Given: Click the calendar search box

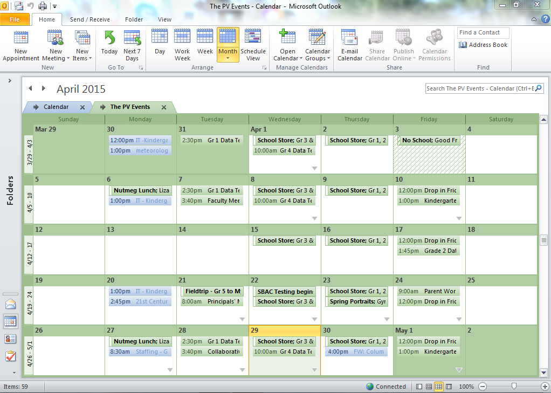Looking at the screenshot, I should pyautogui.click(x=480, y=88).
